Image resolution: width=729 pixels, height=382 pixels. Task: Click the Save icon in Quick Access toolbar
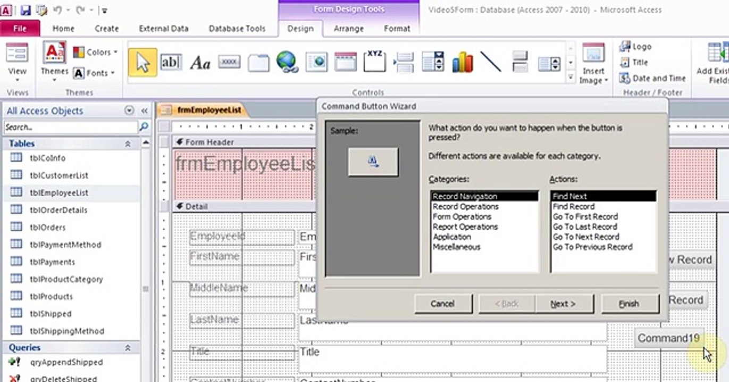click(x=26, y=10)
